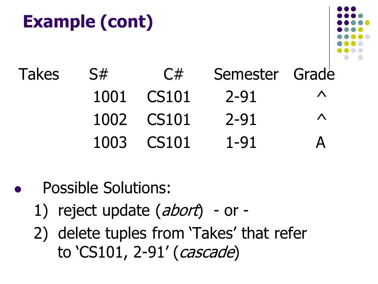Image resolution: width=378 pixels, height=284 pixels.
Task: Click the 'Grade' column header
Action: [x=314, y=74]
